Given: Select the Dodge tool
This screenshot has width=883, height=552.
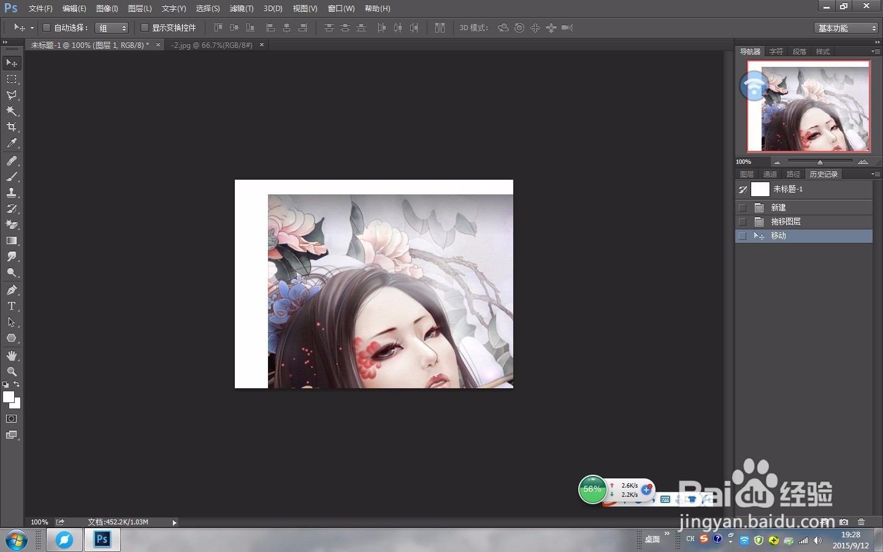Looking at the screenshot, I should (12, 272).
